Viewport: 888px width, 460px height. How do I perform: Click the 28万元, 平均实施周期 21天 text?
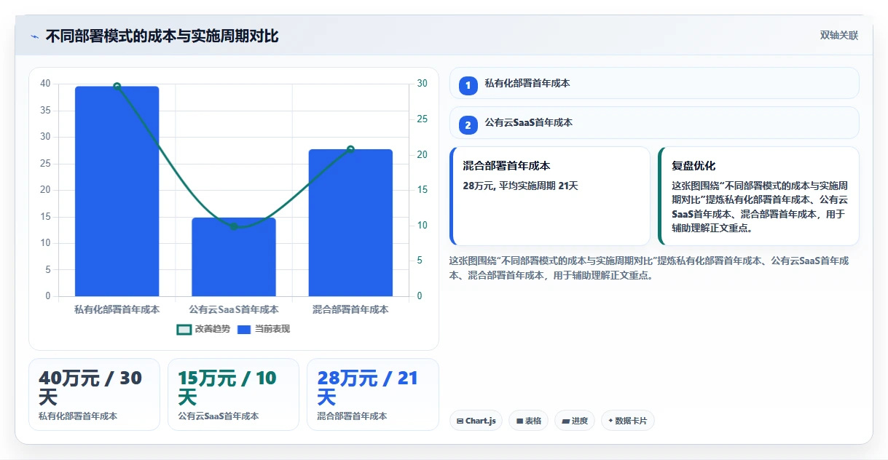520,186
